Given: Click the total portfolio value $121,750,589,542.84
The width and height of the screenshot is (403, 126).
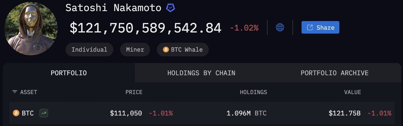Looking at the screenshot, I should [145, 28].
